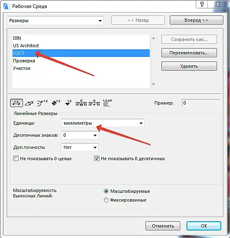The image size is (230, 238).
Task: Click the 'Переименовать...' button
Action: tap(189, 53)
